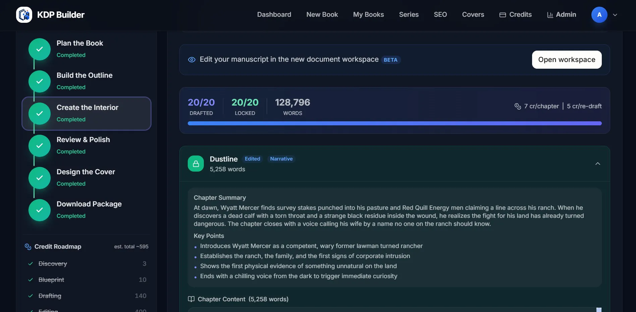Click the coins icon beside 7 cr/chapter
The width and height of the screenshot is (636, 312).
pos(518,106)
